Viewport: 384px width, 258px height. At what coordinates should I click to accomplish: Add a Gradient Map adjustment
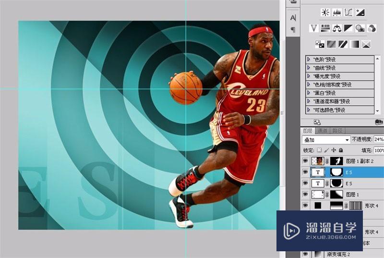[354, 44]
